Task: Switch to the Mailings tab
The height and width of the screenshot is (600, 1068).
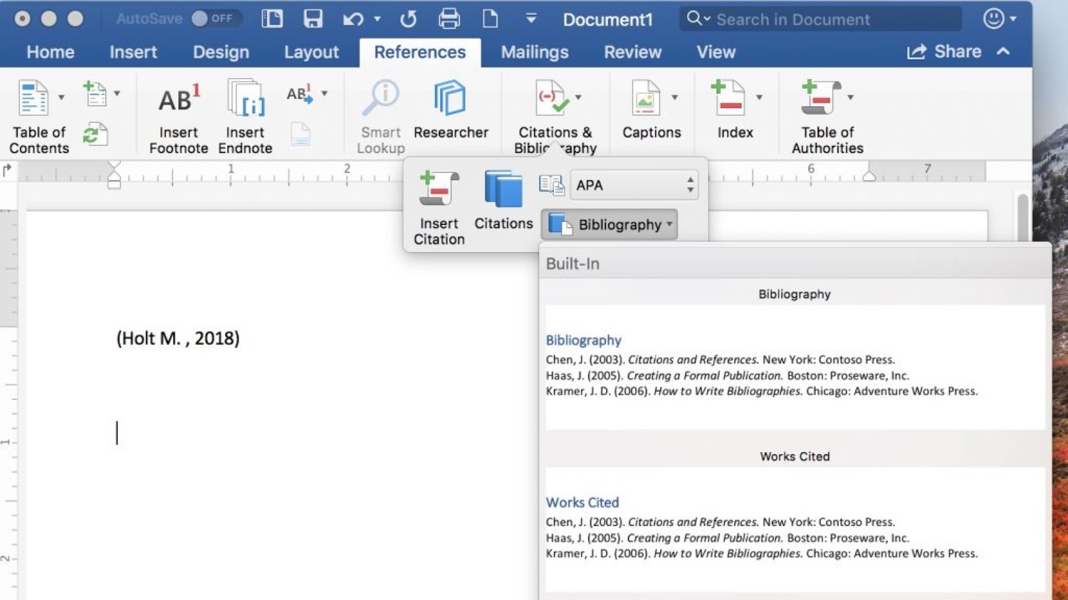Action: click(x=534, y=52)
